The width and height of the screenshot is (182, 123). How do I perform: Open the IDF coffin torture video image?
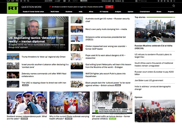click(x=112, y=103)
